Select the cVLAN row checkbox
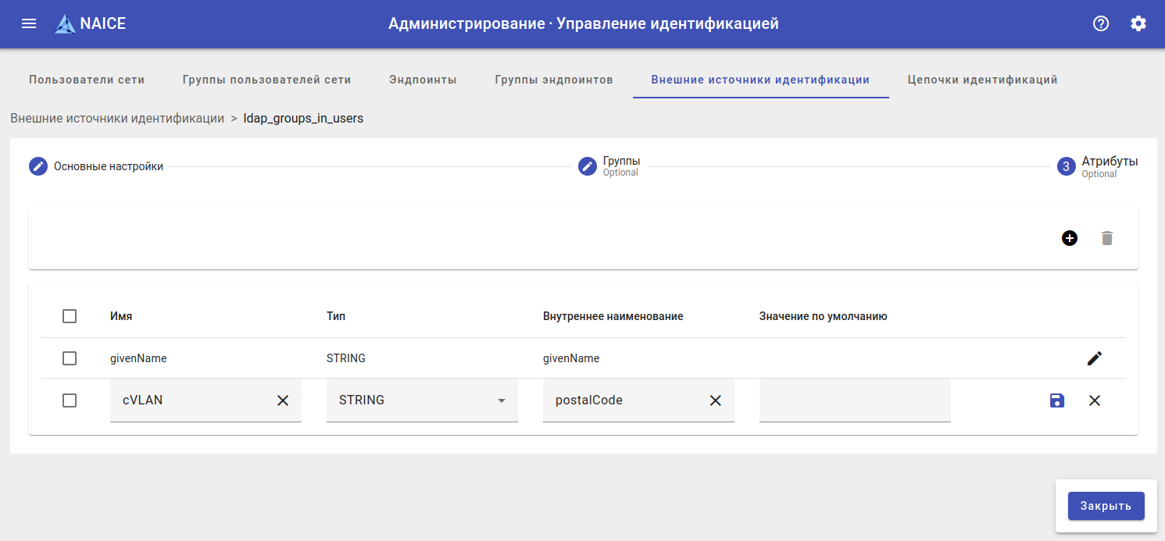Screen dimensions: 1165x541 [70, 400]
